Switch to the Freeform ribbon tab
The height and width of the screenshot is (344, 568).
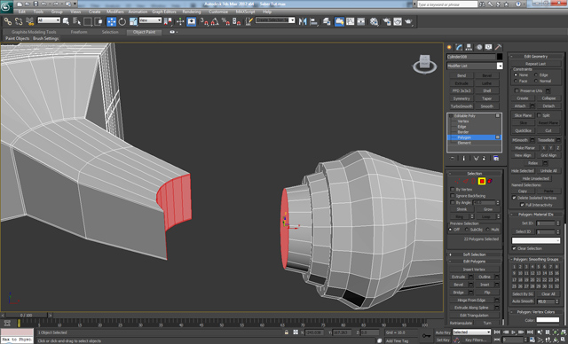click(79, 32)
